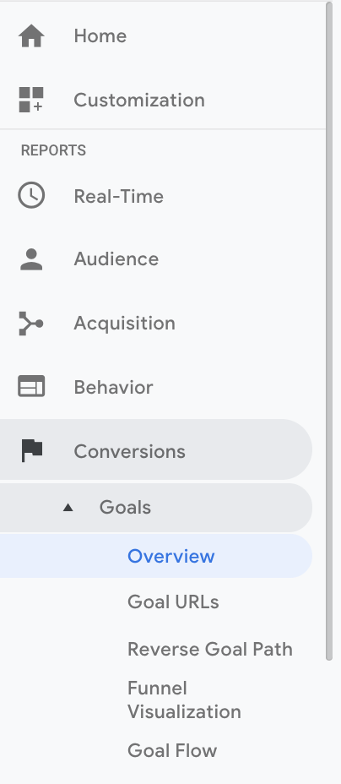Open the Customization menu label
This screenshot has width=341, height=784.
(x=139, y=100)
